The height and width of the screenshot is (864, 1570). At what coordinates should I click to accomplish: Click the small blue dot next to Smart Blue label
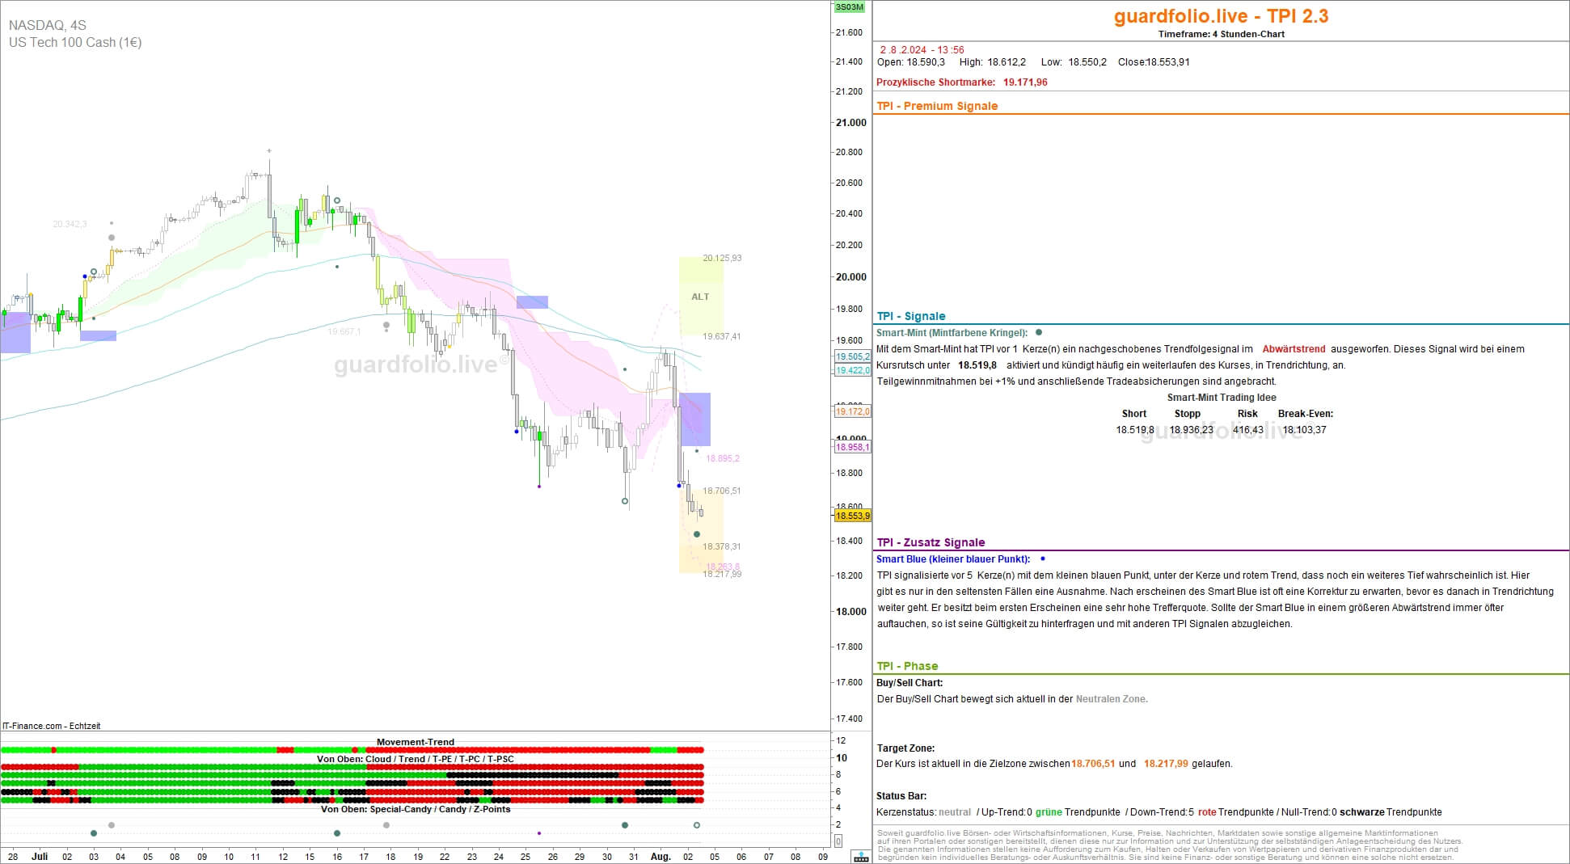[x=1043, y=558]
